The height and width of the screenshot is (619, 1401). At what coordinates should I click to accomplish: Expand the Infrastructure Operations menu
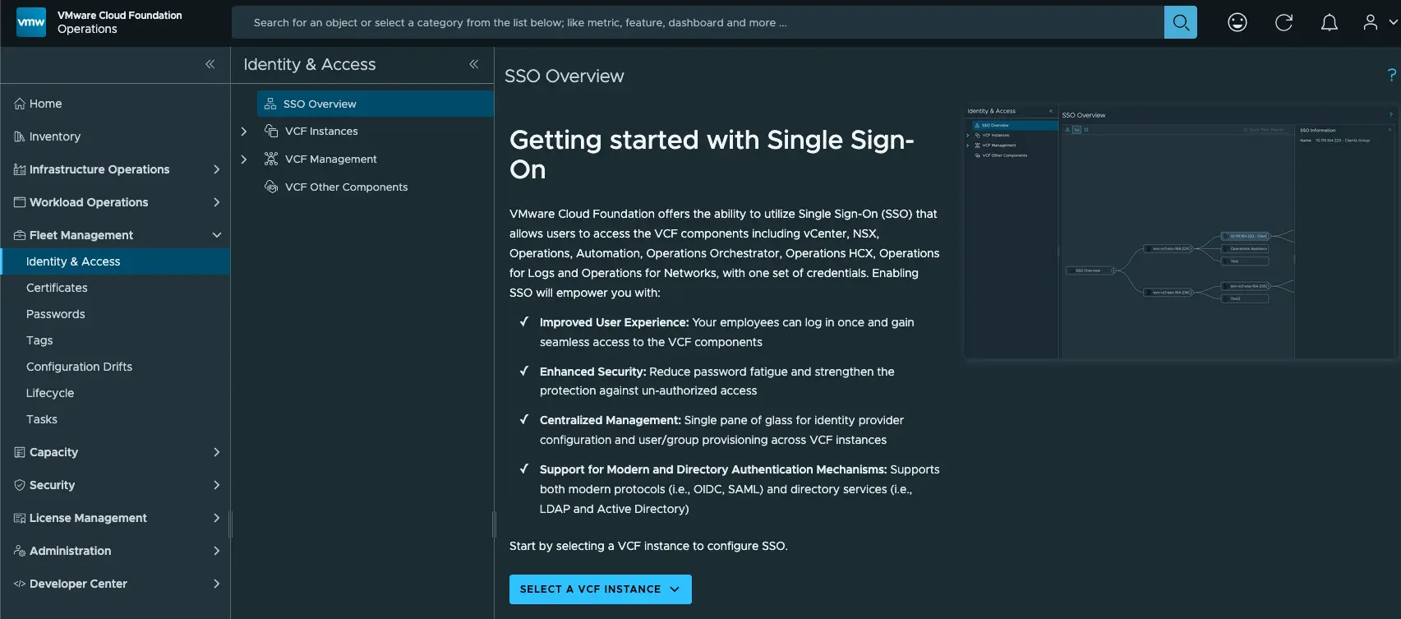(217, 169)
